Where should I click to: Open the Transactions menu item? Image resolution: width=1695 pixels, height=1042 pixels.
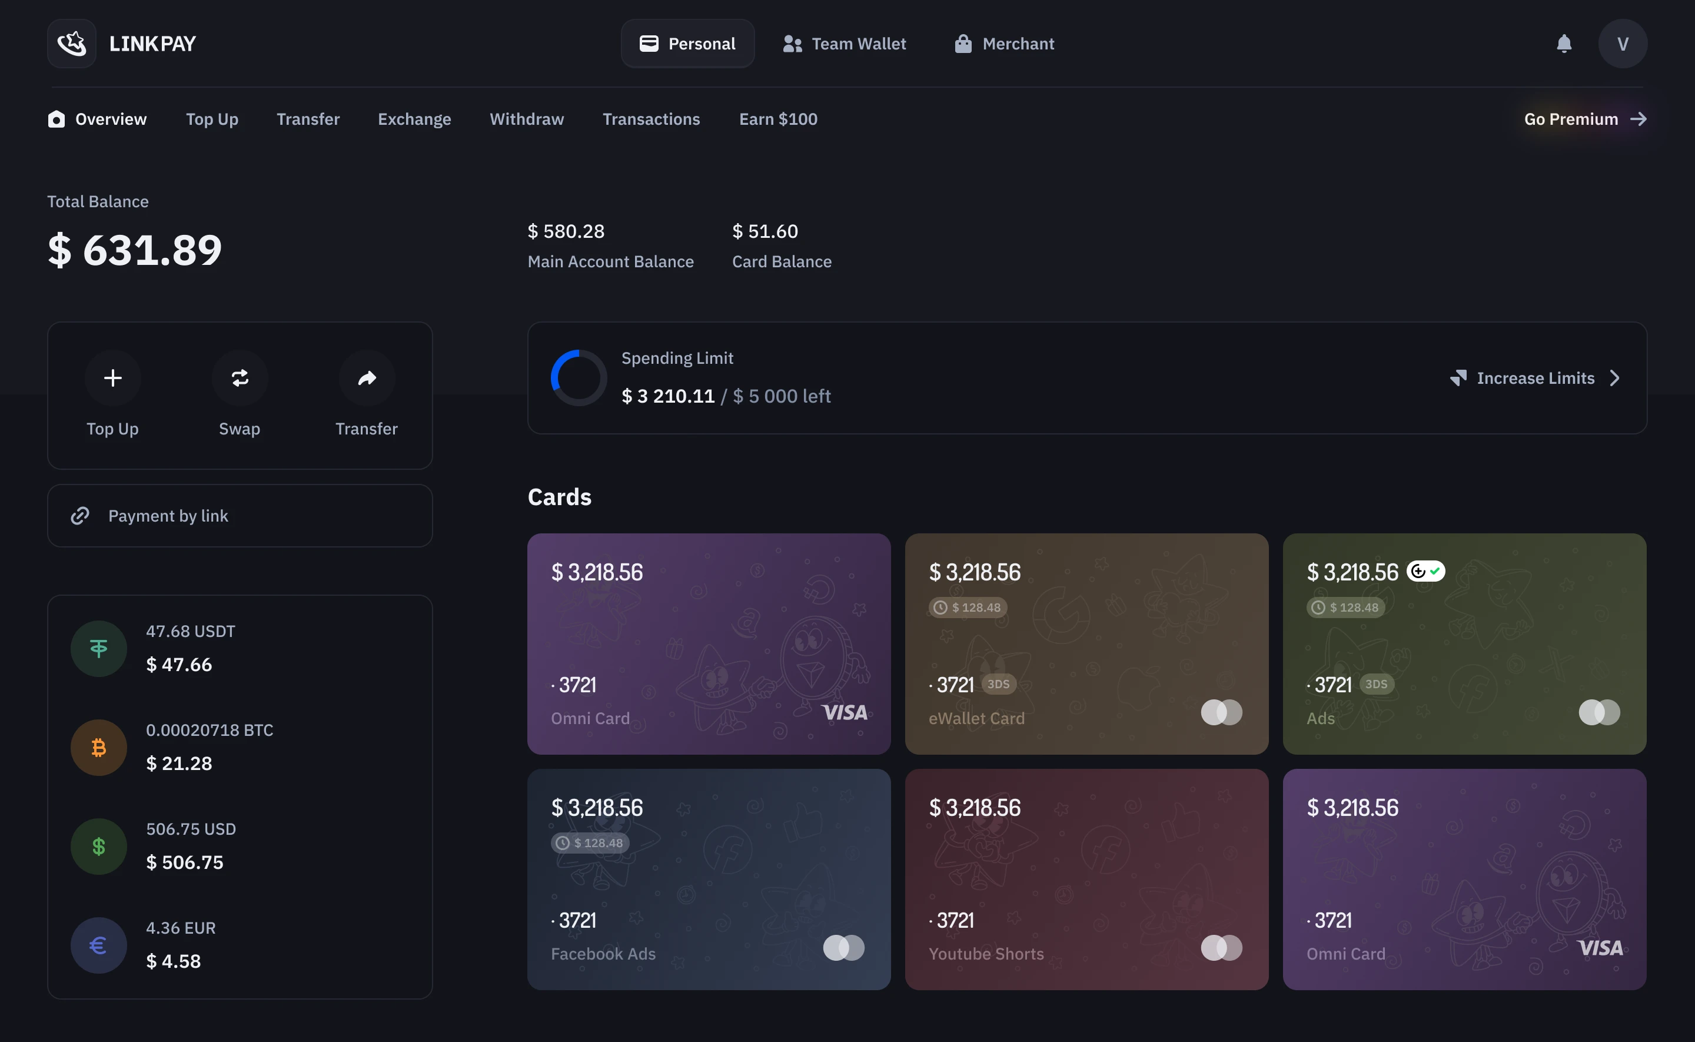pos(651,120)
